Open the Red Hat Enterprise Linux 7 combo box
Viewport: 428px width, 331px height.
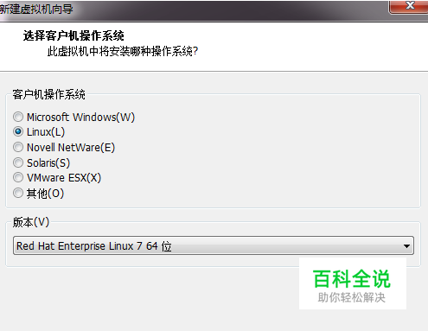pyautogui.click(x=214, y=245)
